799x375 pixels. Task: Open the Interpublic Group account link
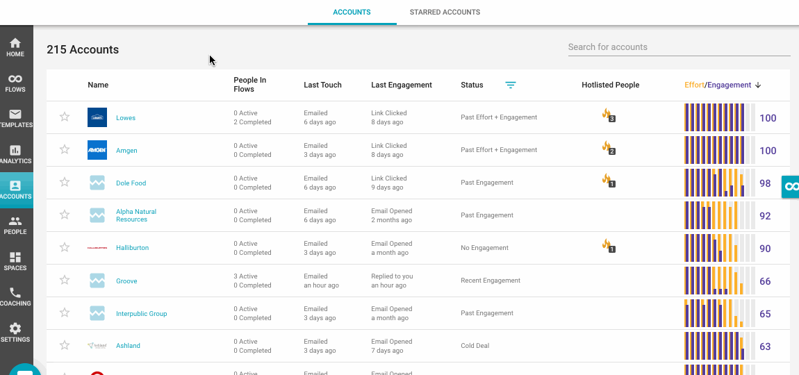(142, 313)
